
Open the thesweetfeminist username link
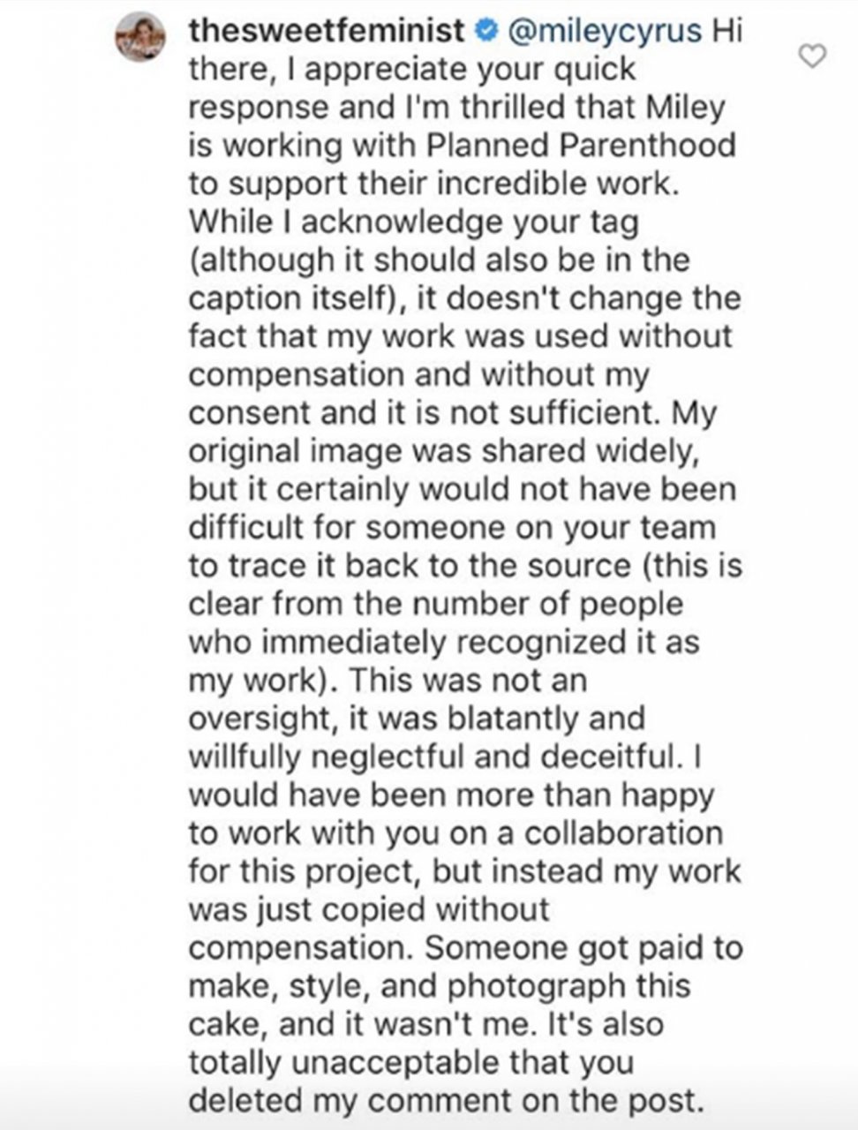(327, 31)
